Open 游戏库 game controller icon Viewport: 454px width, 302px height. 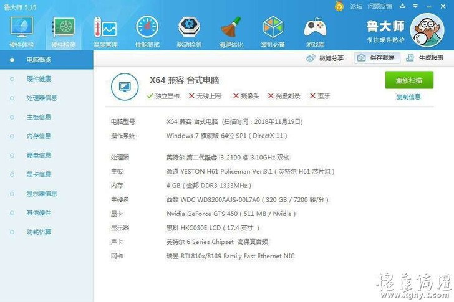pos(315,32)
